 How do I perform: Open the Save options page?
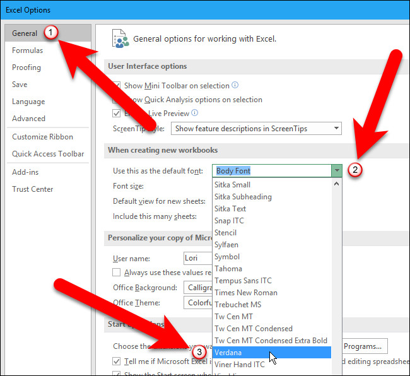(20, 84)
